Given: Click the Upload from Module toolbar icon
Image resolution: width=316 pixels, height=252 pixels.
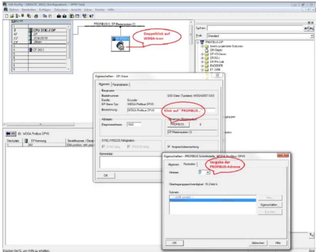Looking at the screenshot, I should (x=64, y=16).
